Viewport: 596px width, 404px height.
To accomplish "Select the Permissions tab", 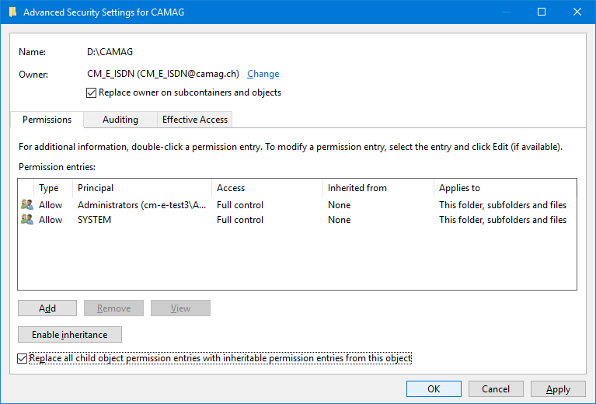I will point(47,120).
